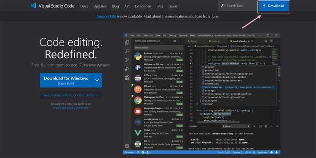Click the Search Docs input field

coord(238,6)
